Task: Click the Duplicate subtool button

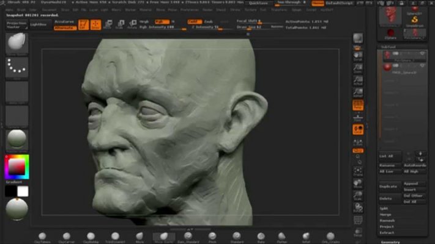Action: point(389,186)
